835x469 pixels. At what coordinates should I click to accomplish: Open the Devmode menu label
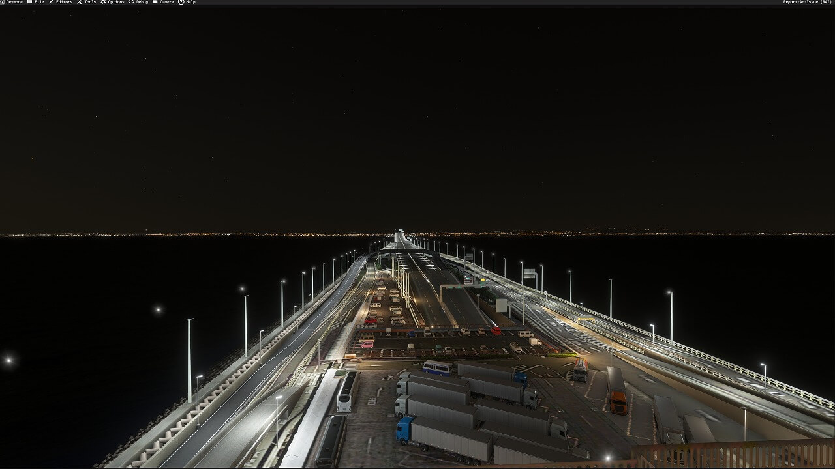click(14, 2)
